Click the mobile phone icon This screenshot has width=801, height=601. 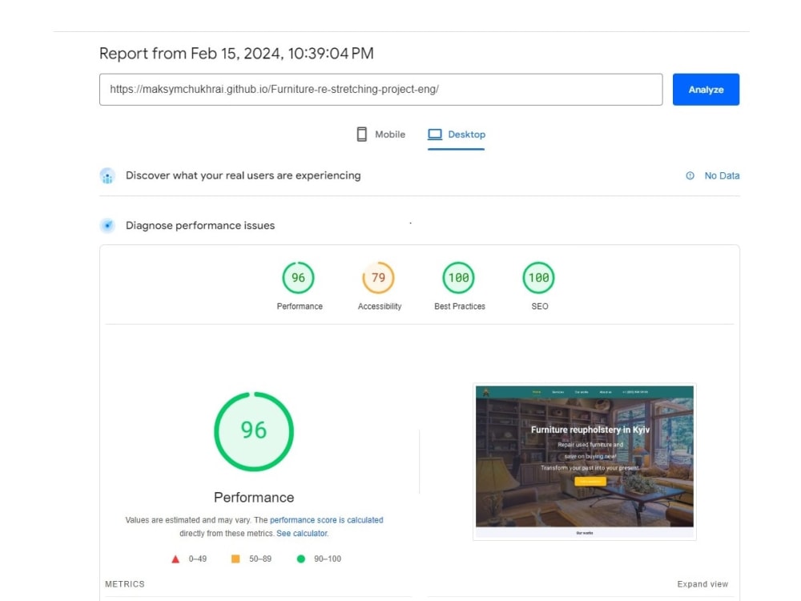click(x=362, y=135)
